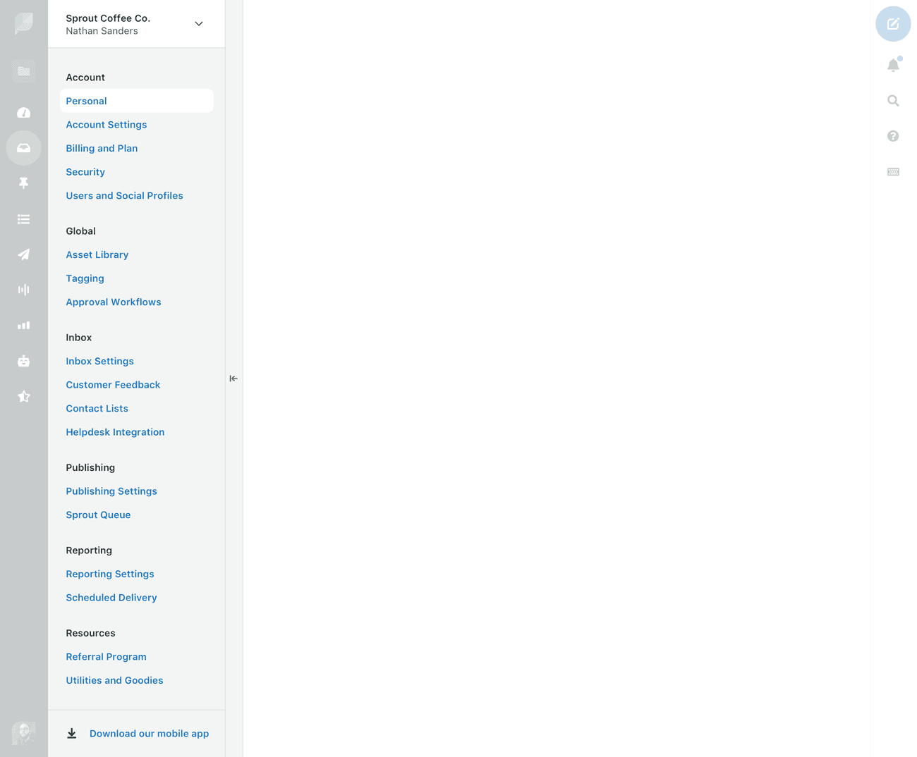The width and height of the screenshot is (917, 757).
Task: Open Billing and Plan
Action: pos(102,149)
